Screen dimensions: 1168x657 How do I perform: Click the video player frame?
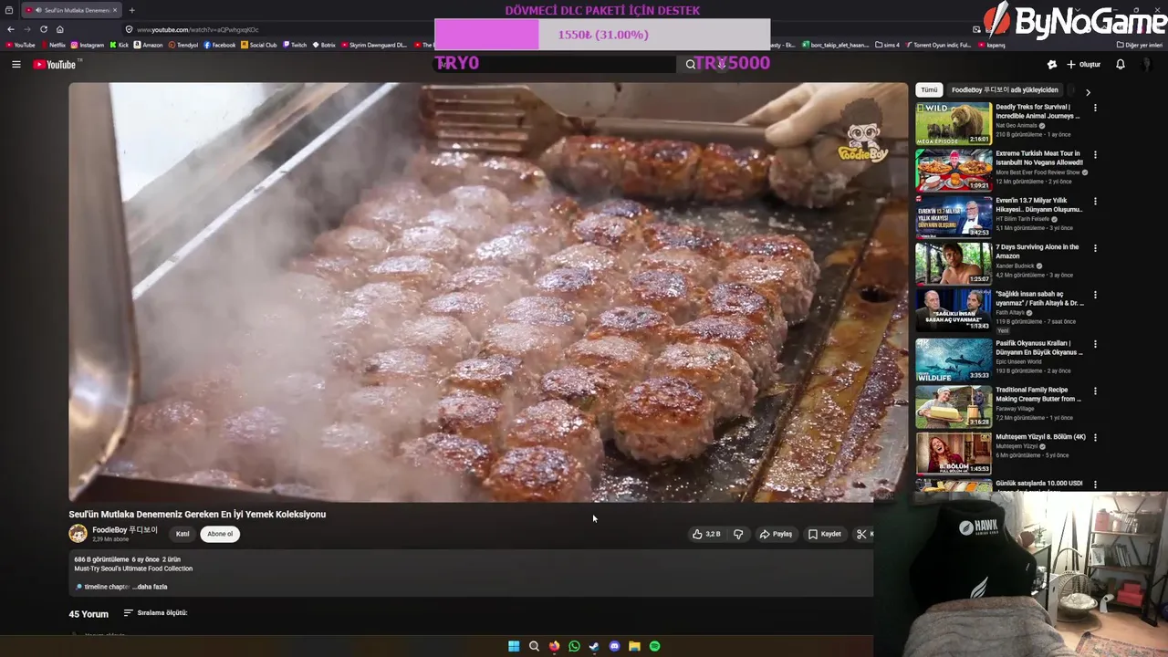click(488, 292)
